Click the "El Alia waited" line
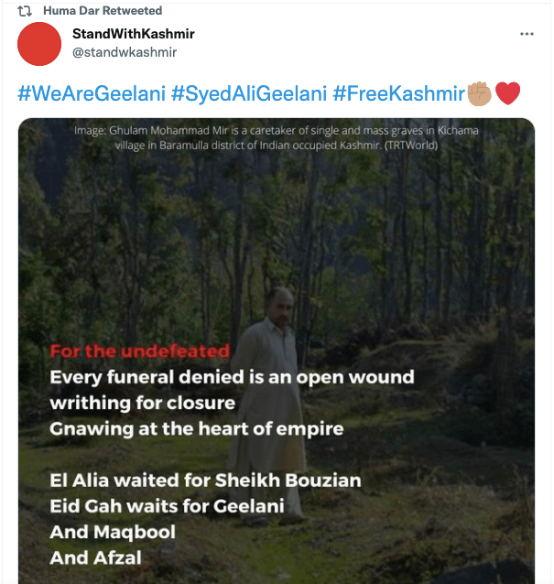Viewport: 554px width, 584px height. point(205,481)
